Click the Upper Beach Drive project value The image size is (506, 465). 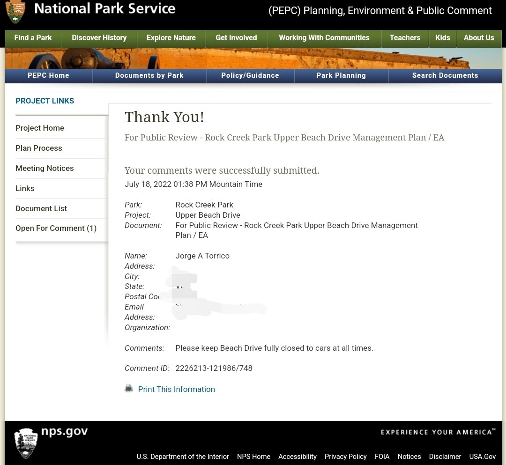point(208,215)
